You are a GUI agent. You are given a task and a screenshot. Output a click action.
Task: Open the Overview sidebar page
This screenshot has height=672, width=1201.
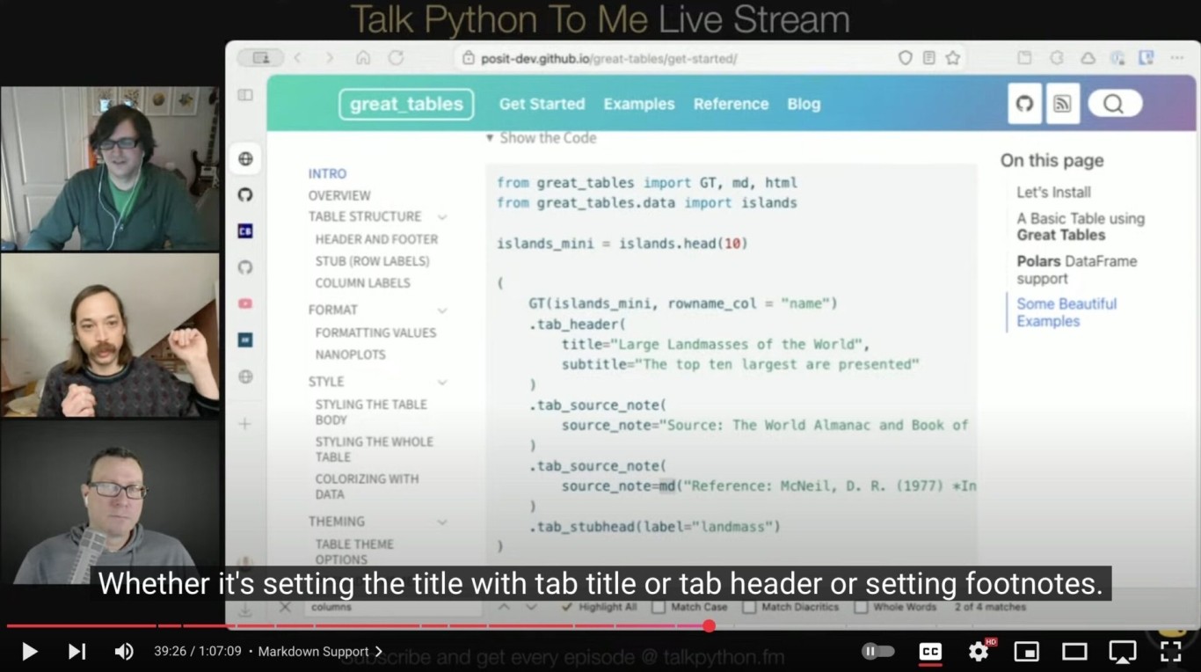pyautogui.click(x=339, y=195)
